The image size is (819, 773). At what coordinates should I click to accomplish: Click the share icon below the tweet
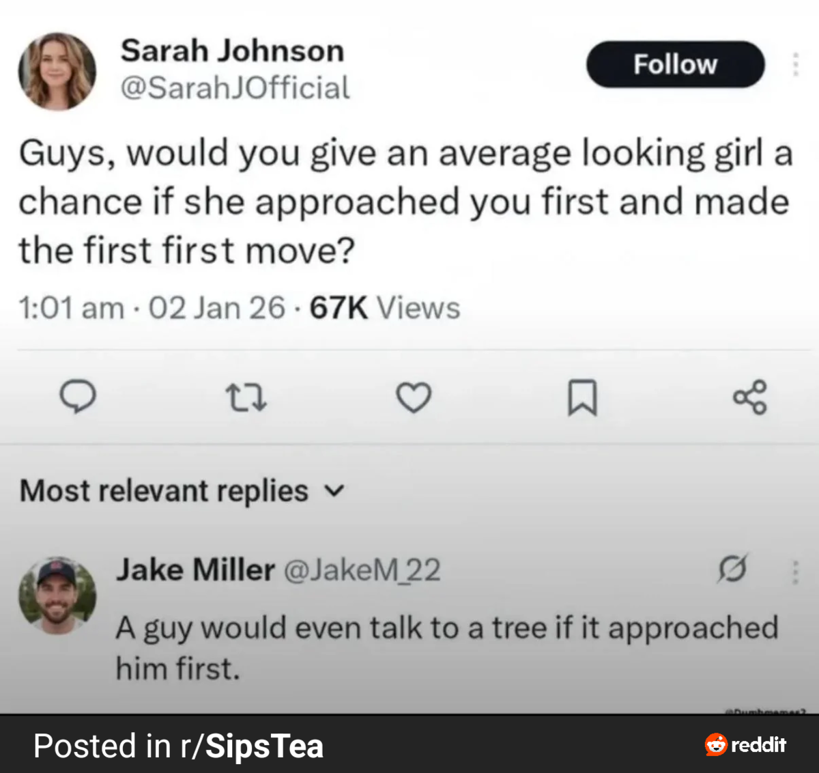click(749, 397)
